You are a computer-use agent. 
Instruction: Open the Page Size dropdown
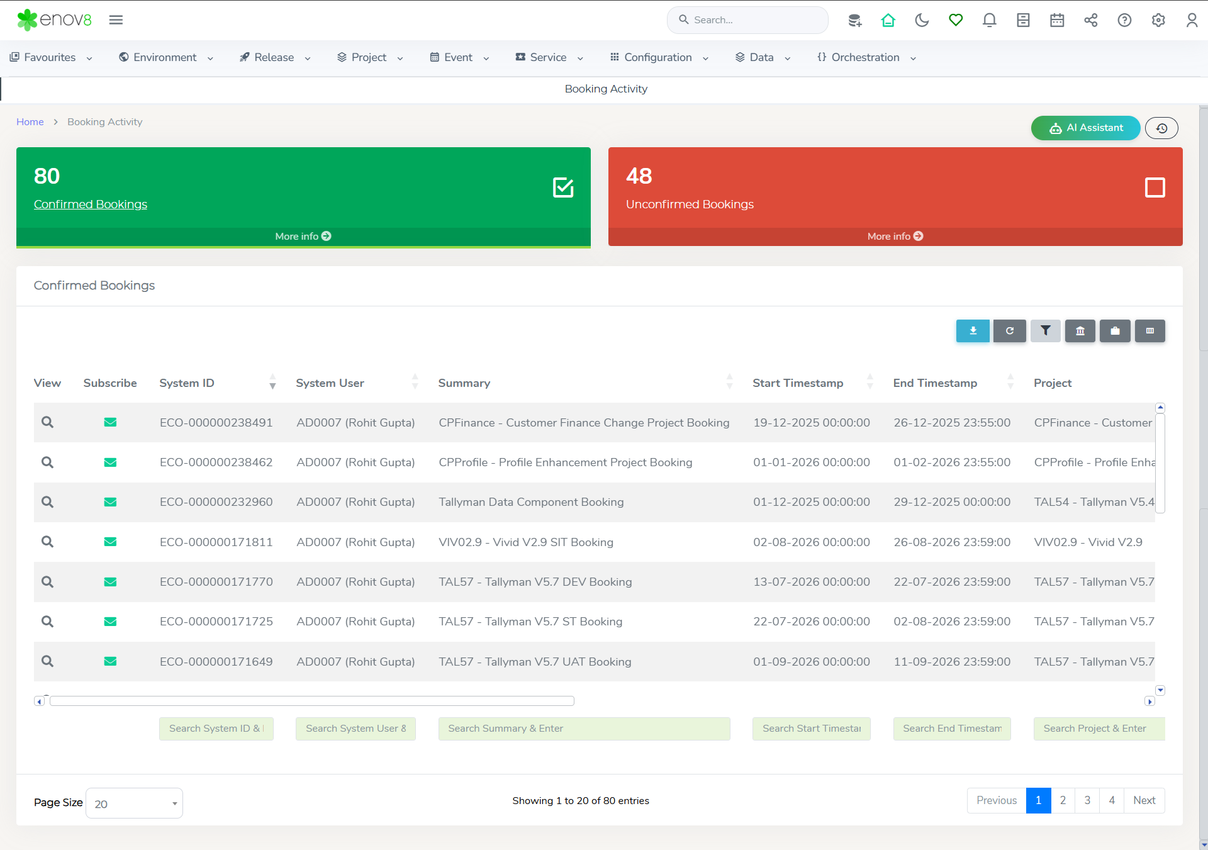point(134,803)
